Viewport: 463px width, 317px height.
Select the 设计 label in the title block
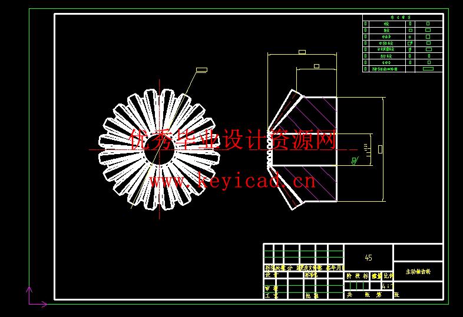pyautogui.click(x=271, y=275)
